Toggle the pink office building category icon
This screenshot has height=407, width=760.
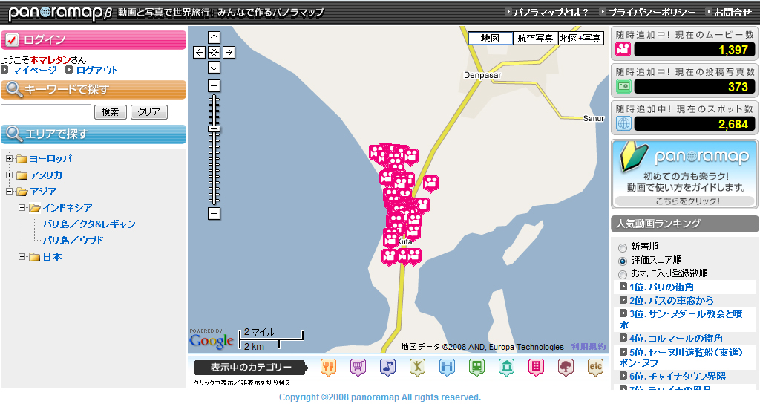pyautogui.click(x=536, y=367)
